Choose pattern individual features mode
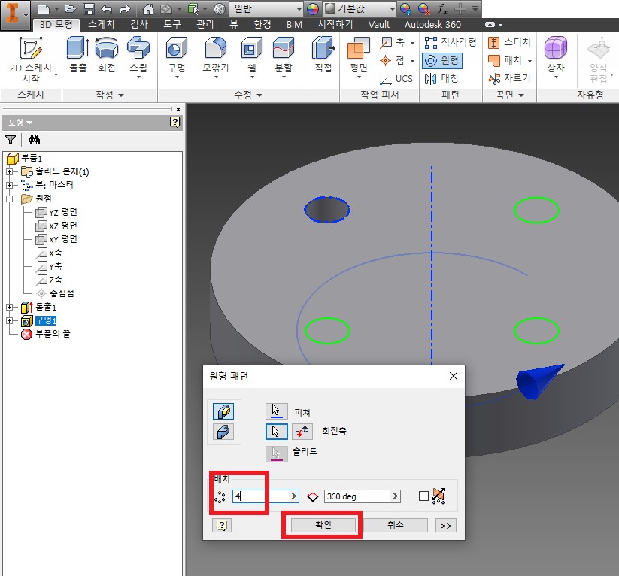Image resolution: width=619 pixels, height=576 pixels. pos(223,411)
